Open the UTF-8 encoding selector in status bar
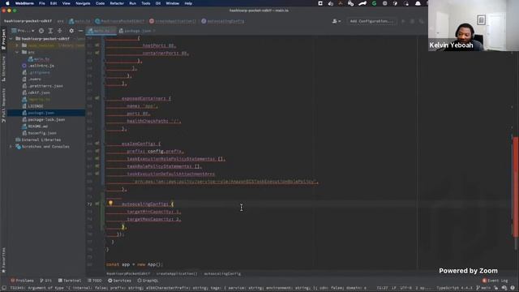The width and height of the screenshot is (519, 292). click(x=407, y=288)
